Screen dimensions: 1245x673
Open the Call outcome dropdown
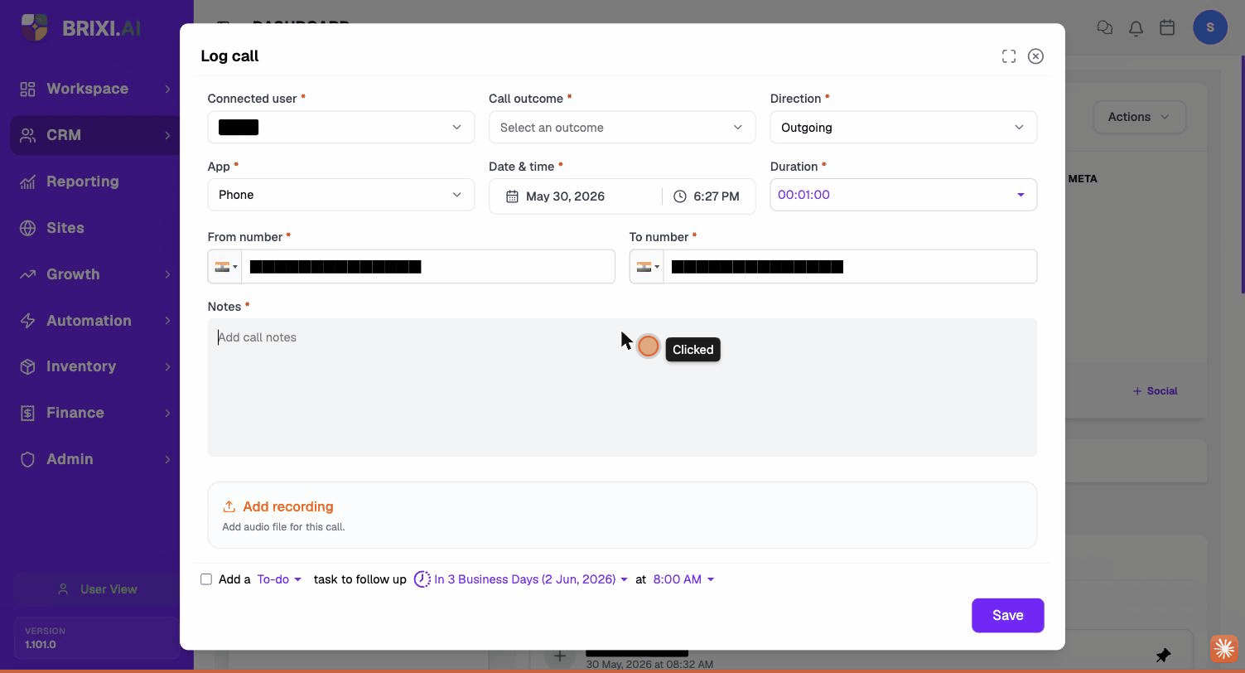622,128
